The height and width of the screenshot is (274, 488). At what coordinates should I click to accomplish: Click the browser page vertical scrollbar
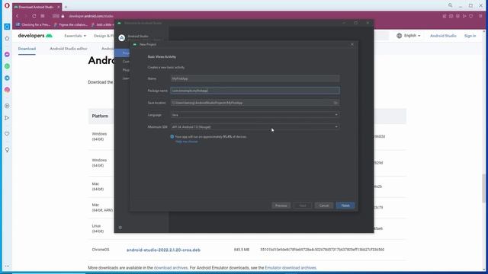(x=483, y=188)
